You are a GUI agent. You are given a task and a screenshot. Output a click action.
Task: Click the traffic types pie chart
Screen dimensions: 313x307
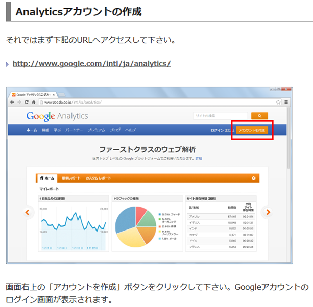[136, 227]
